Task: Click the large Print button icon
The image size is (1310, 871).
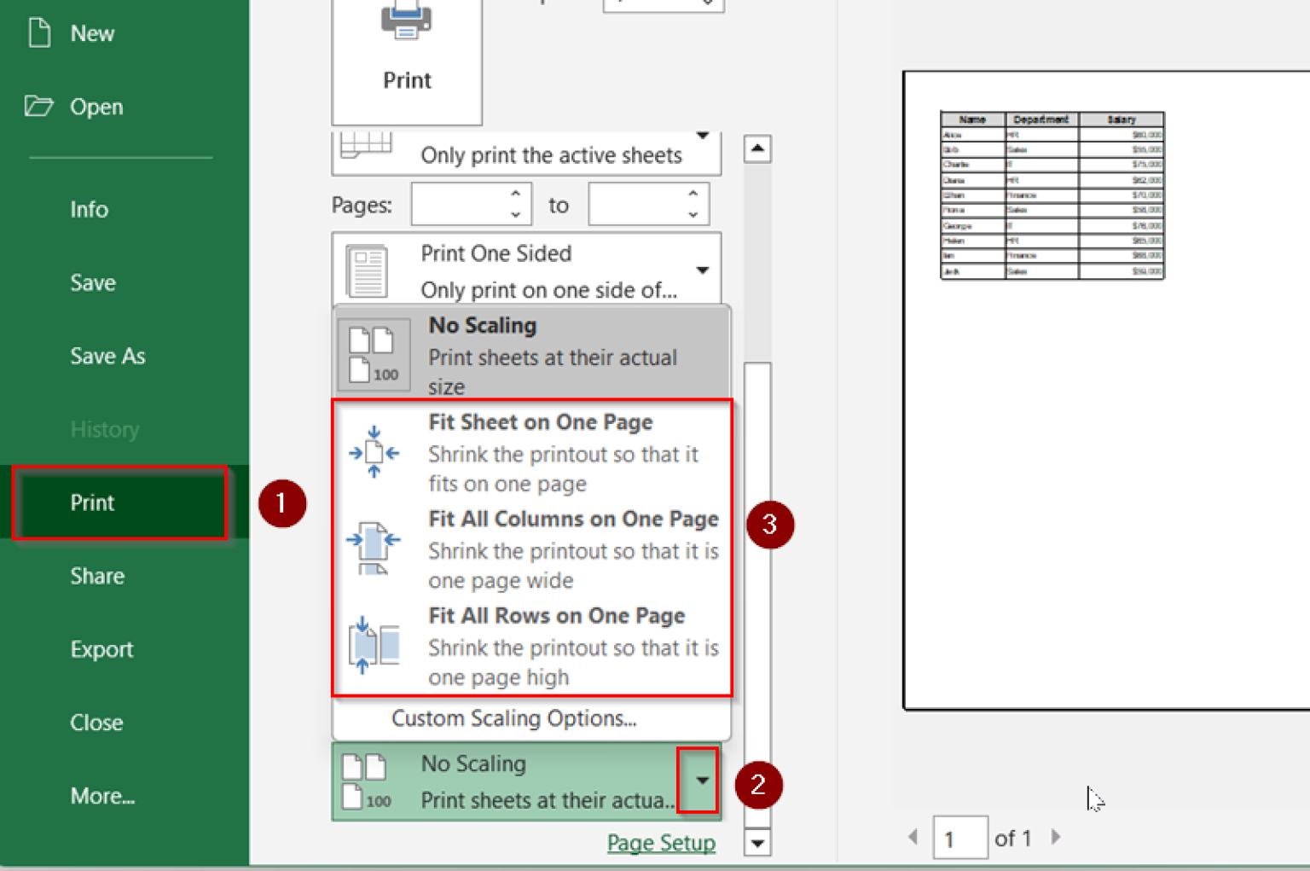Action: click(406, 26)
